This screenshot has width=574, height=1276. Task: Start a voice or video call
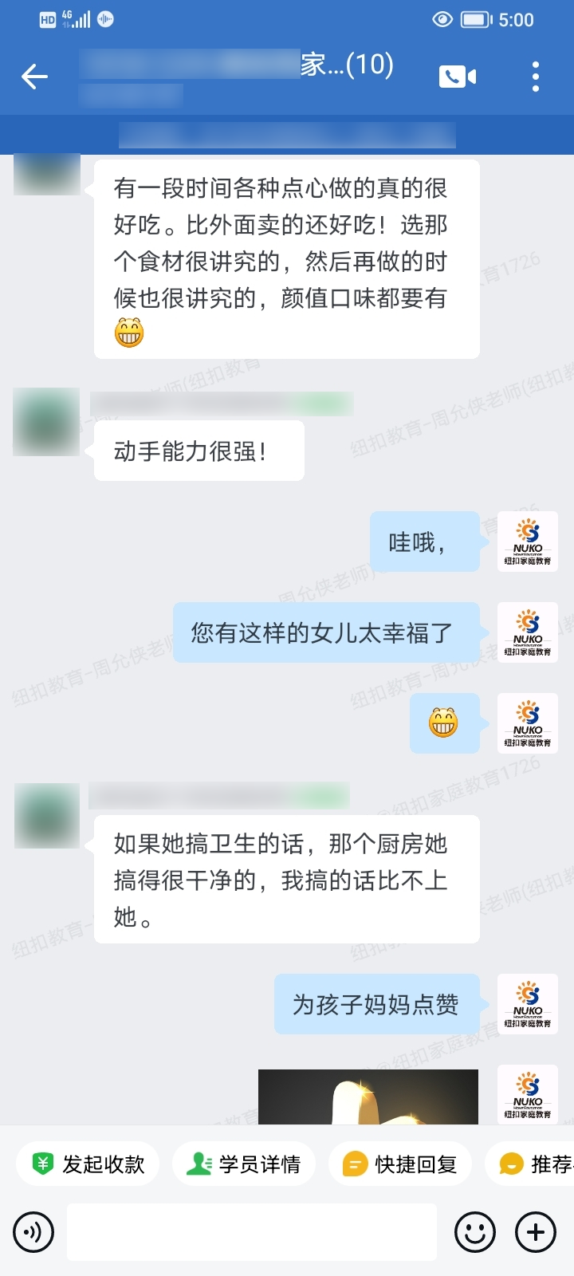[x=458, y=77]
